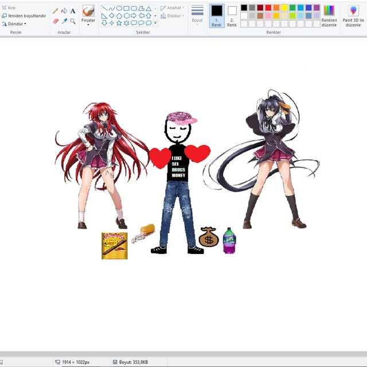
Task: Choose the Cloud callout shape
Action: tap(149, 23)
